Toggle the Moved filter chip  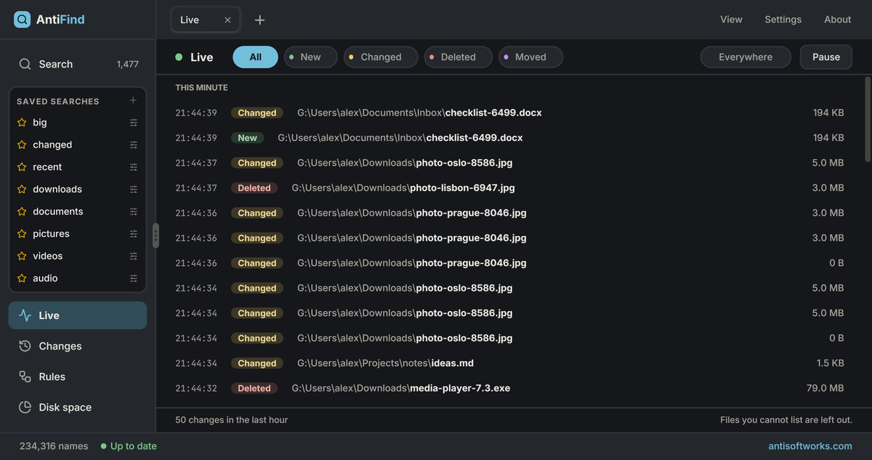coord(530,57)
